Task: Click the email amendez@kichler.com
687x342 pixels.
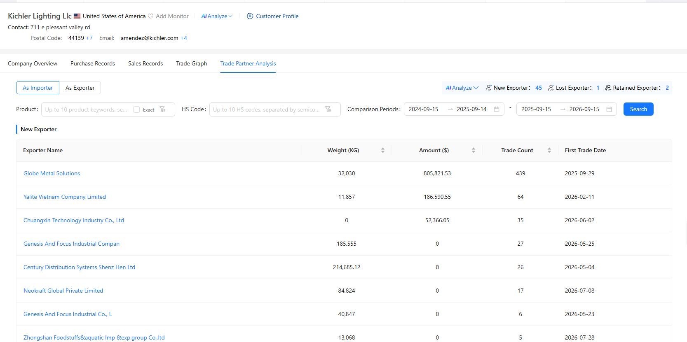Action: click(x=150, y=38)
